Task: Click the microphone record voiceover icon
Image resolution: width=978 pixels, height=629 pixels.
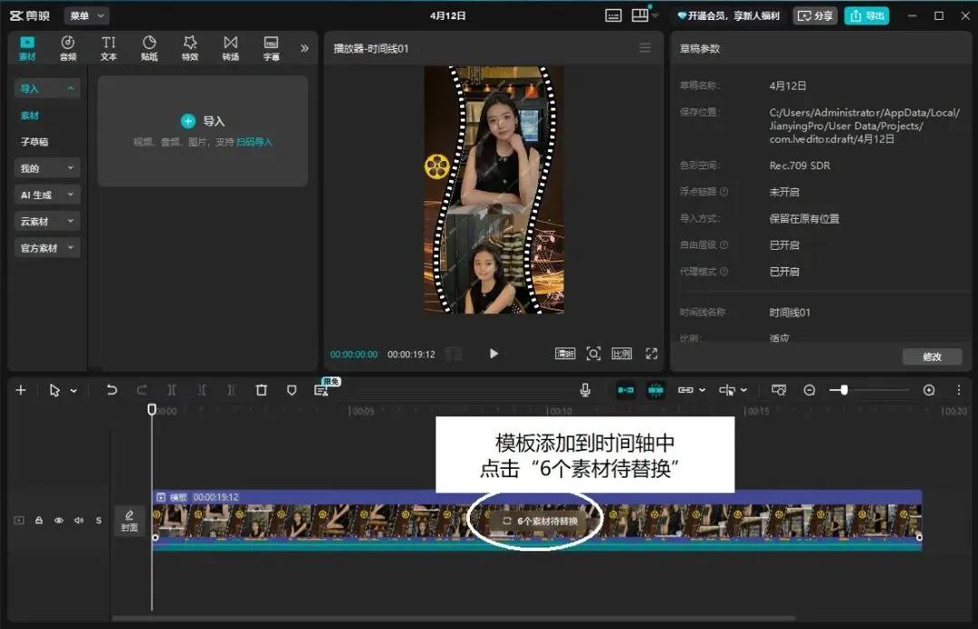Action: pos(585,390)
